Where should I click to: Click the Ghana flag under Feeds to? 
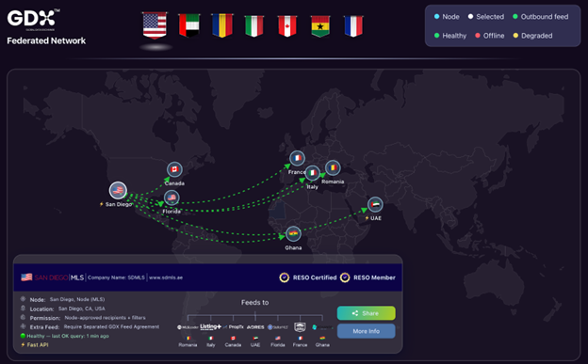pos(322,339)
